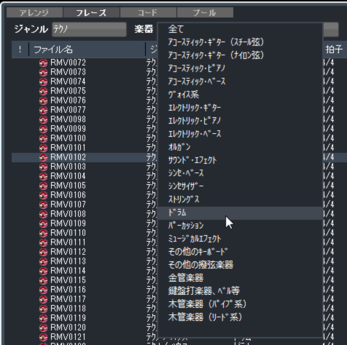The height and width of the screenshot is (345, 347).
Task: Select エレクトリック・ピアノ in the dropdown
Action: pyautogui.click(x=240, y=121)
